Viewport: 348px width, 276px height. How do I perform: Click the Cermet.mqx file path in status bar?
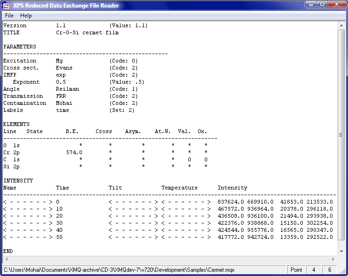point(119,270)
